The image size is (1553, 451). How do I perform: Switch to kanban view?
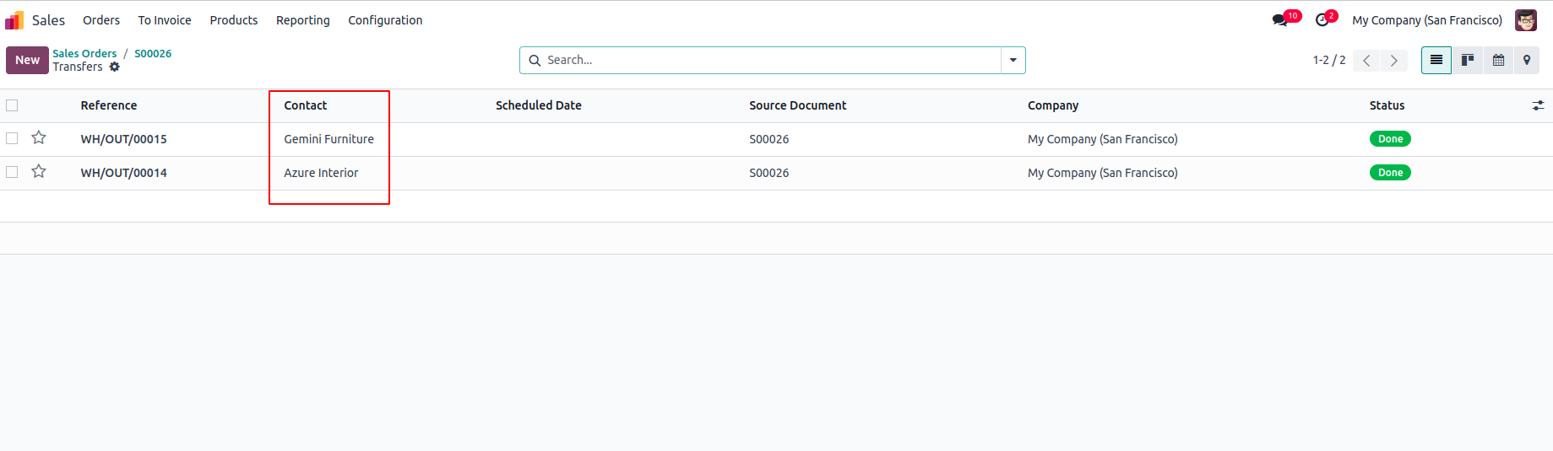1468,60
